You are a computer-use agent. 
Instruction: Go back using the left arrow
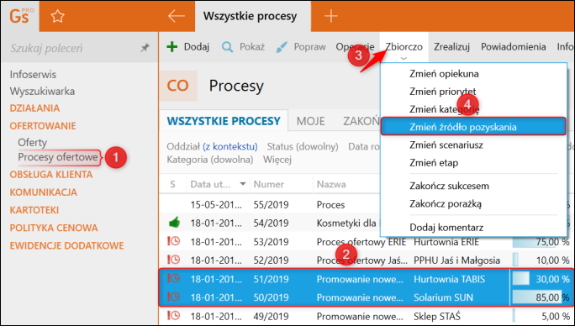(176, 16)
